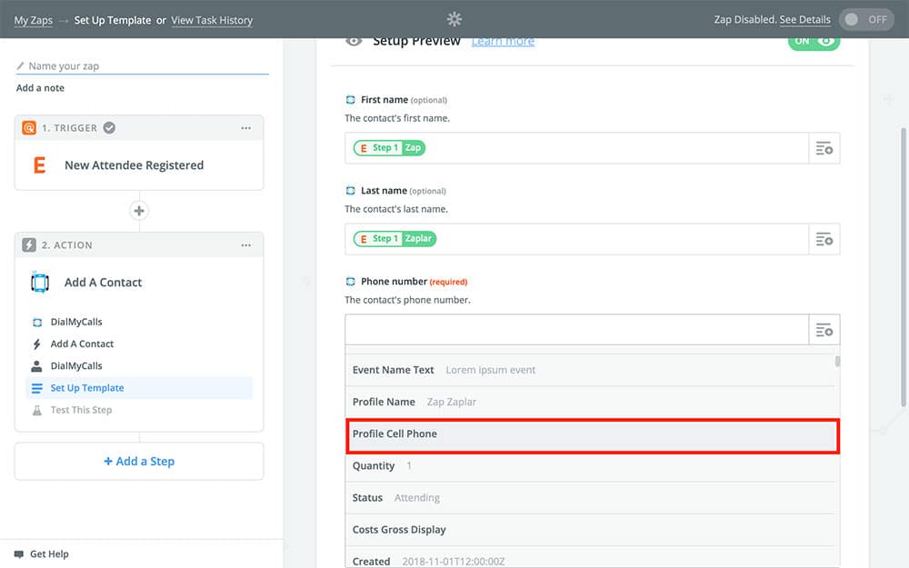Click the DialMyCalls icon beside Add A Contact
Viewport: 909px width, 568px height.
tap(39, 283)
